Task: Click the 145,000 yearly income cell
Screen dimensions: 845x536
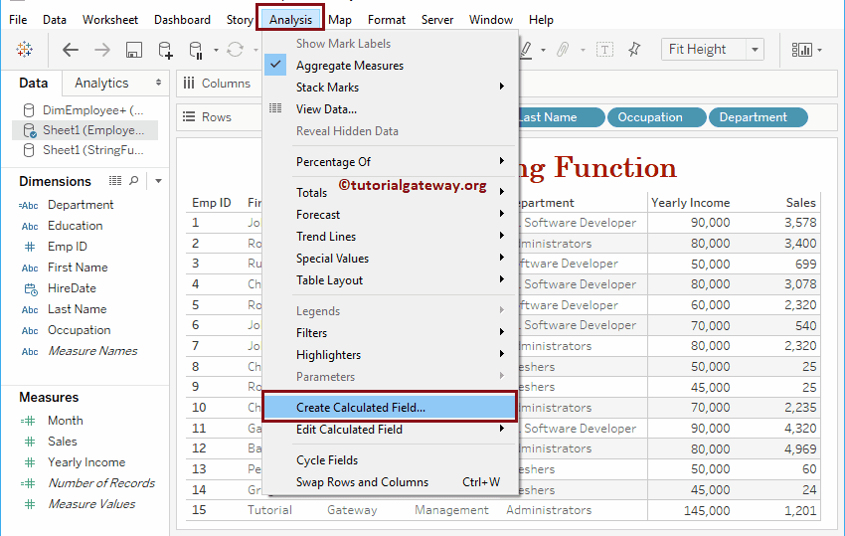Action: tap(707, 511)
